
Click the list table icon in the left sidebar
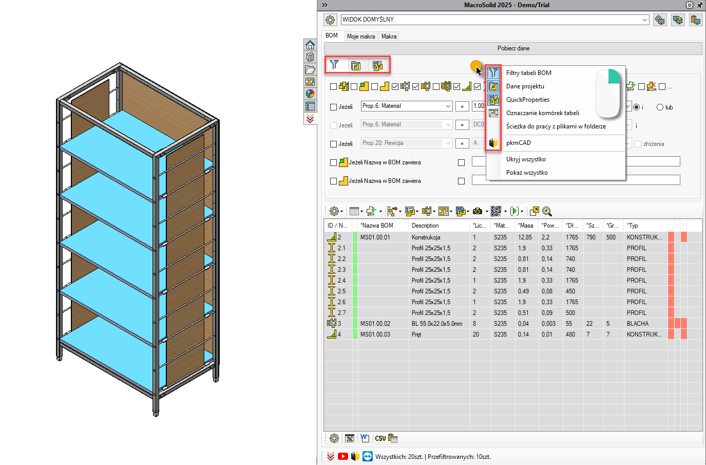pos(310,106)
